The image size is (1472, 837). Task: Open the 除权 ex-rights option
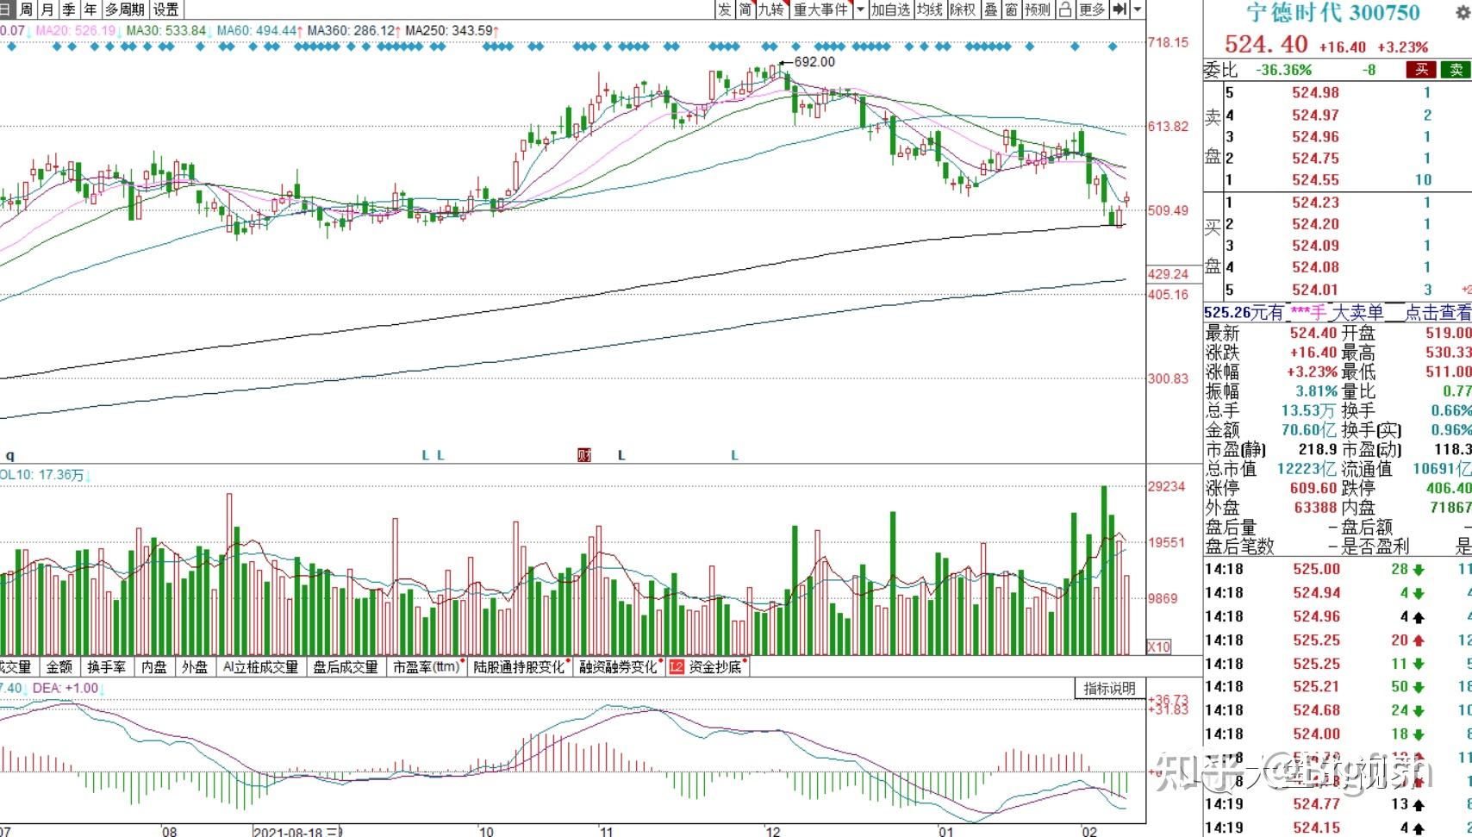click(963, 9)
